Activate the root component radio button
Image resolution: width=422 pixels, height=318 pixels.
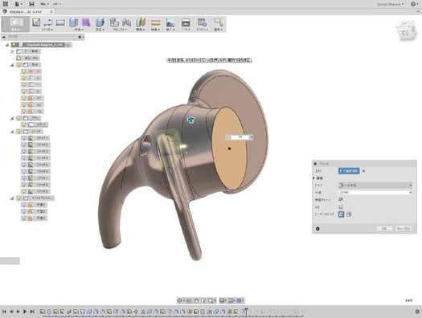click(x=68, y=45)
